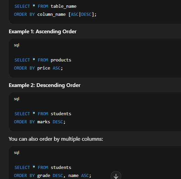This screenshot has width=181, height=179.
Task: Select the table_name placeholder in the syntax block
Action: (x=64, y=6)
